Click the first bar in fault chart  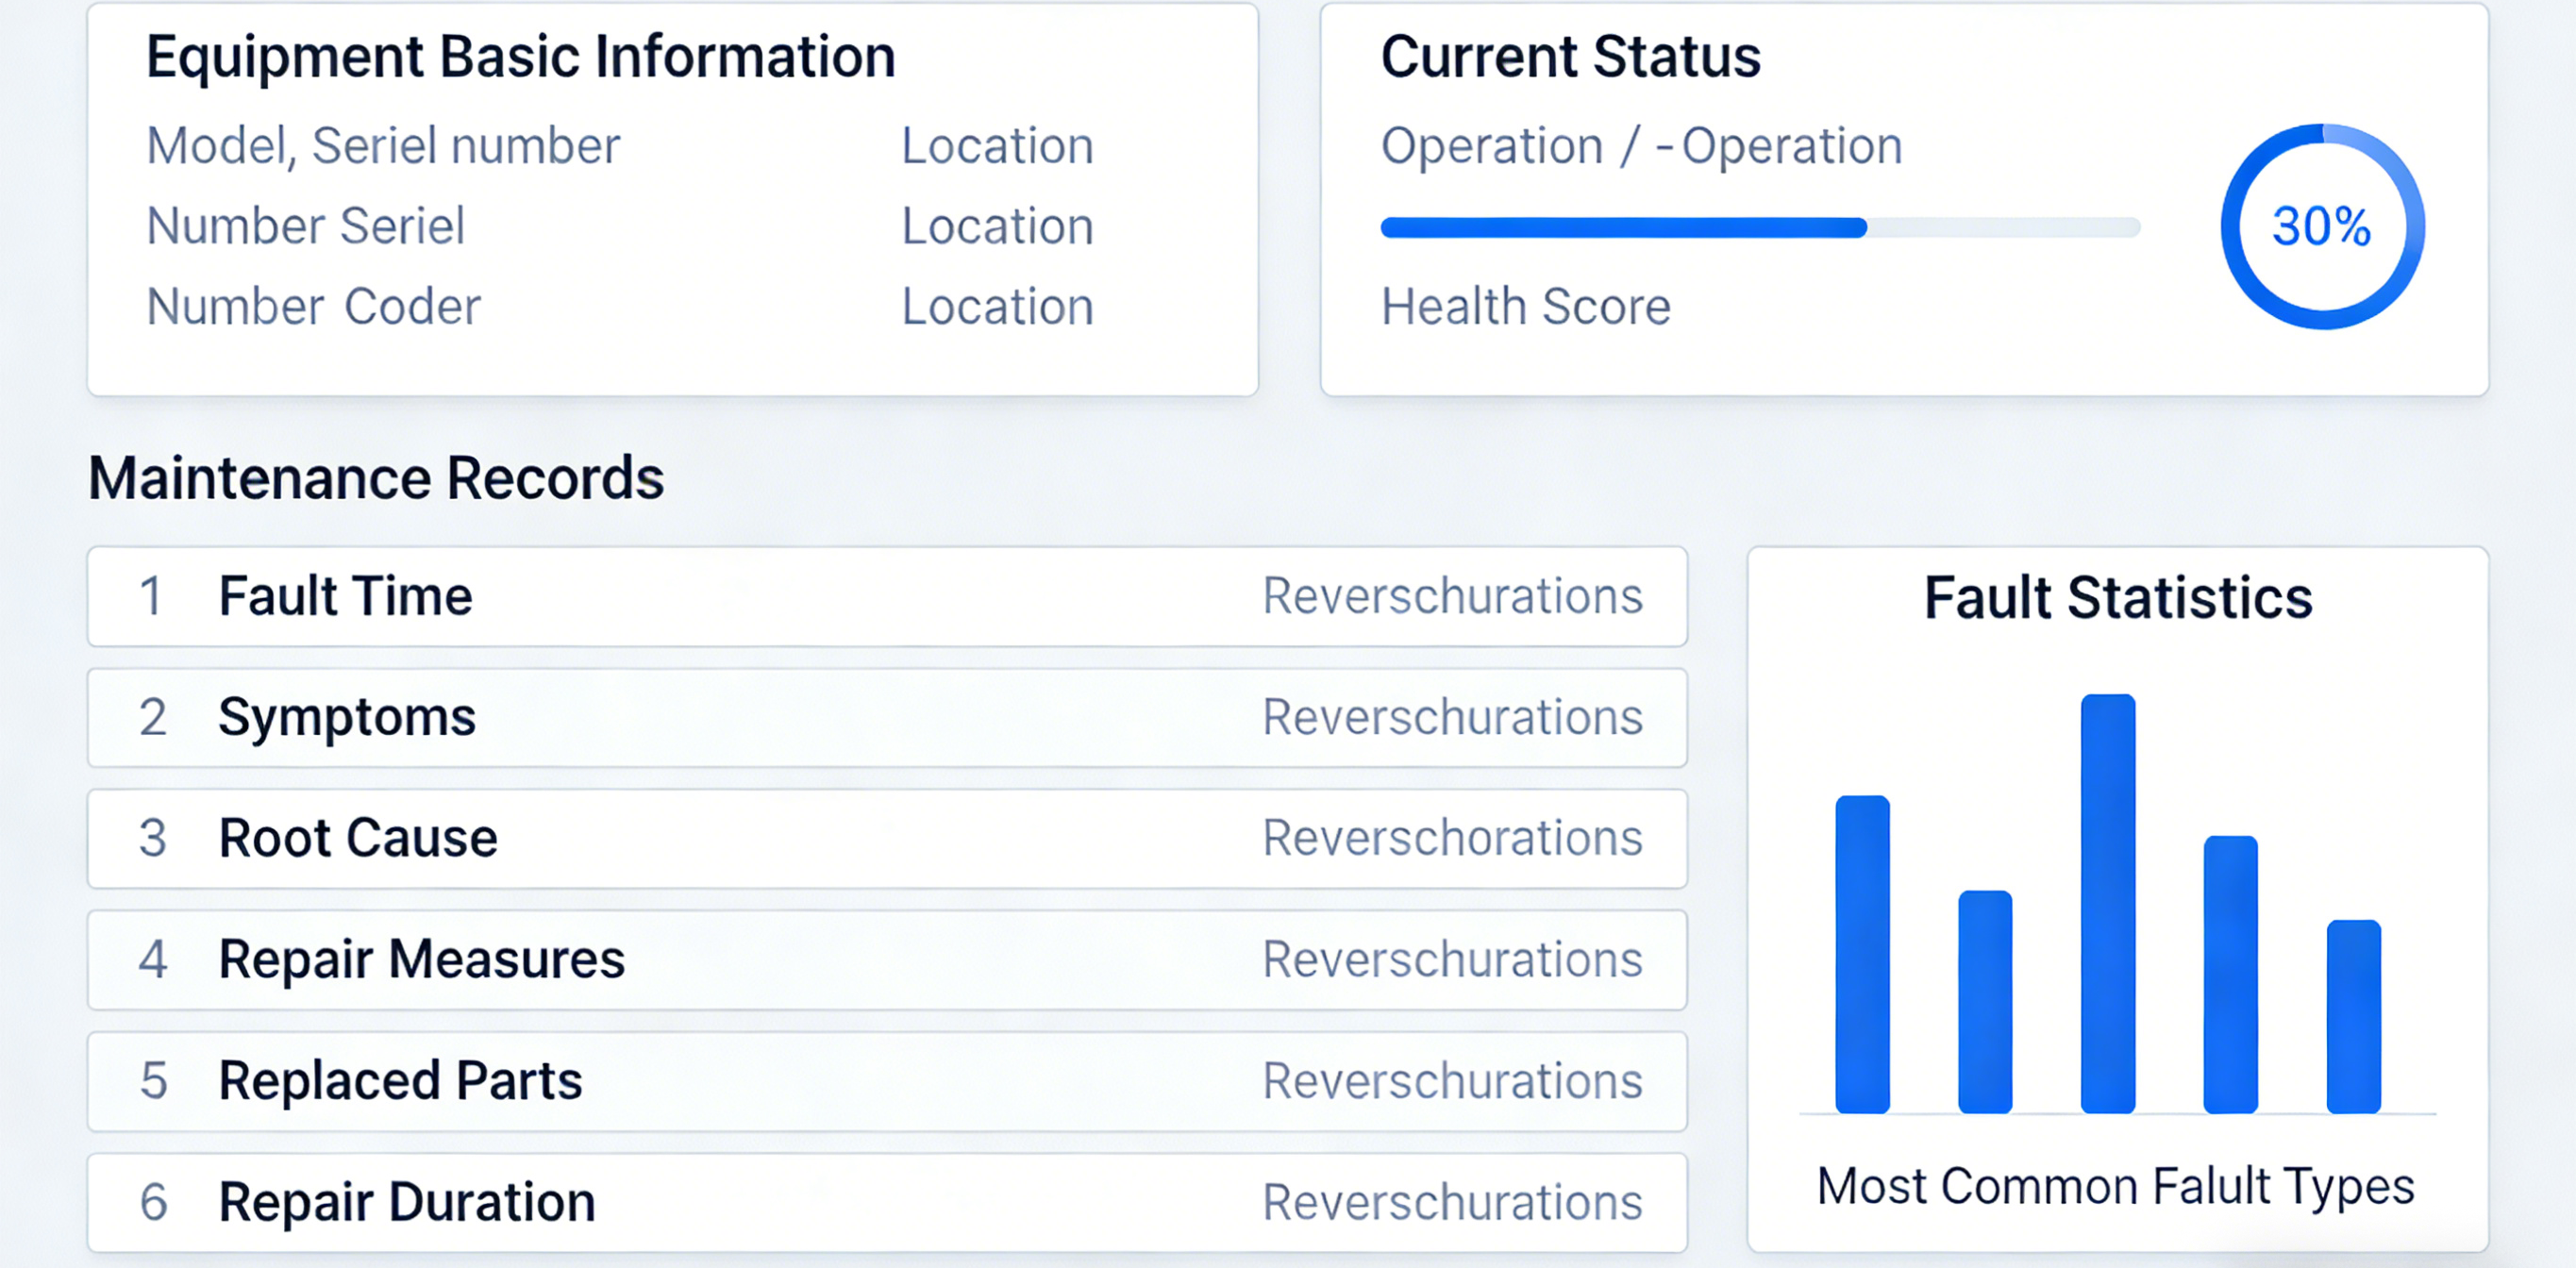tap(1862, 954)
